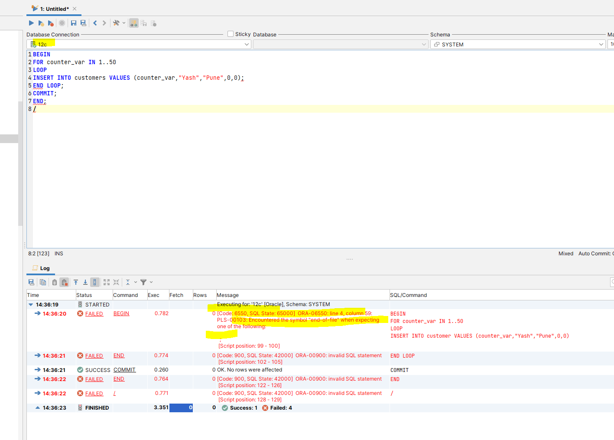Save the current SQL buffer
The height and width of the screenshot is (440, 614).
(x=74, y=23)
